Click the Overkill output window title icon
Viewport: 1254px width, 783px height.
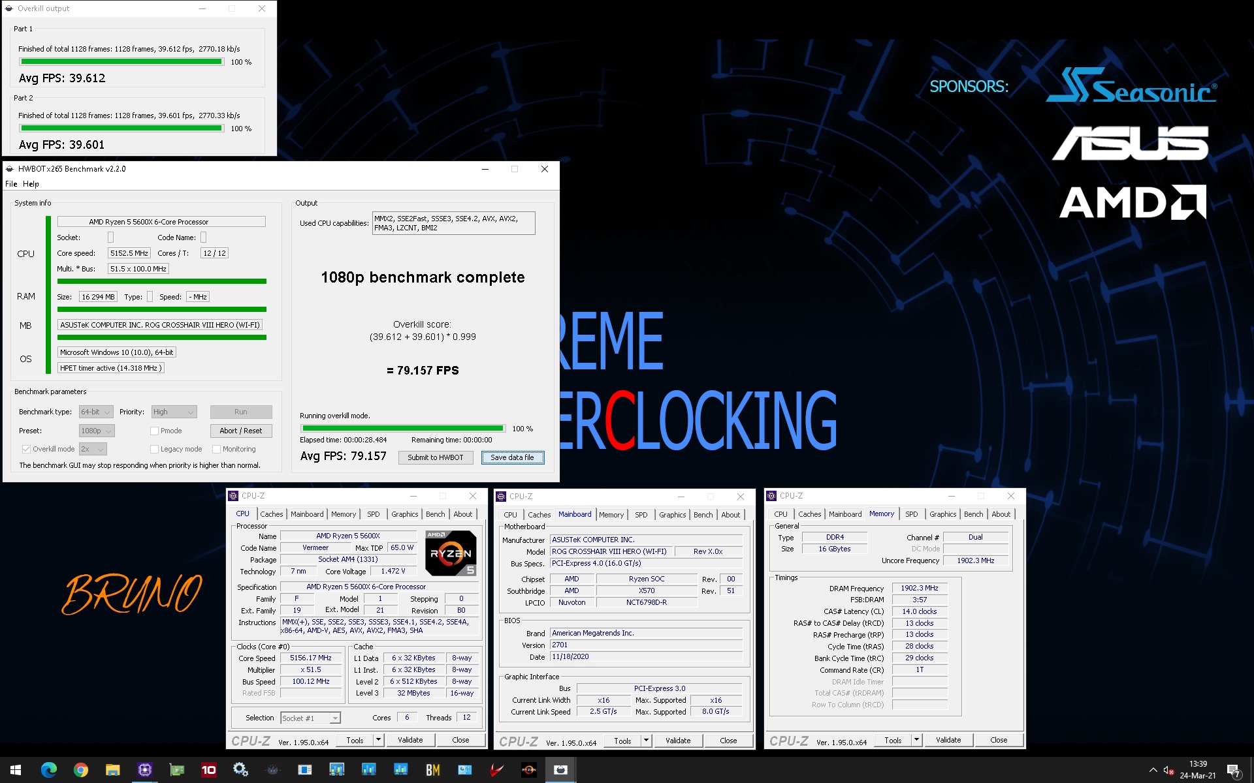tap(9, 8)
